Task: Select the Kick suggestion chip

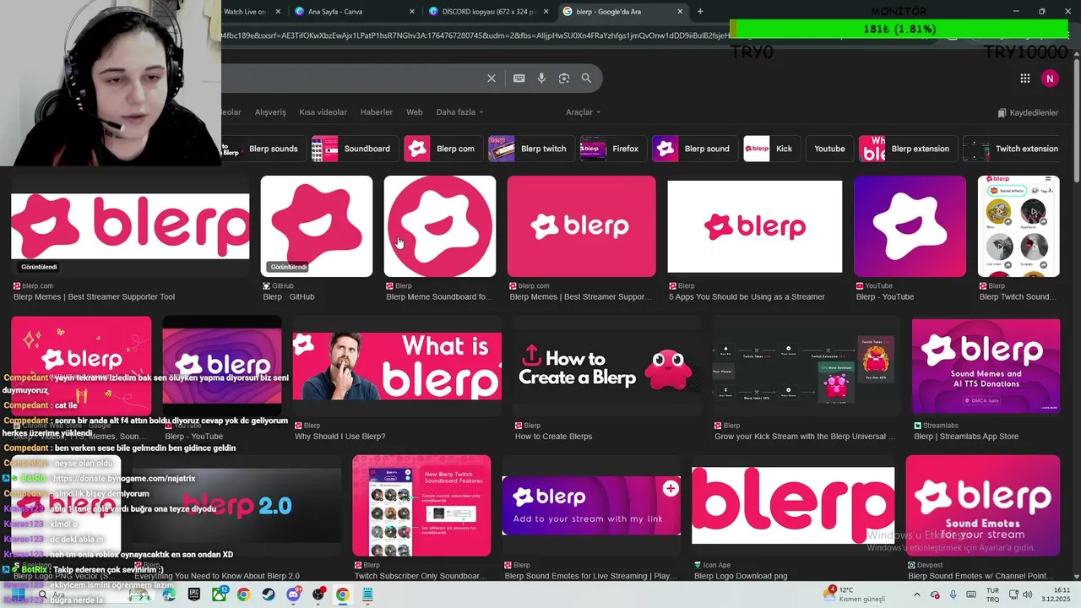Action: 772,149
